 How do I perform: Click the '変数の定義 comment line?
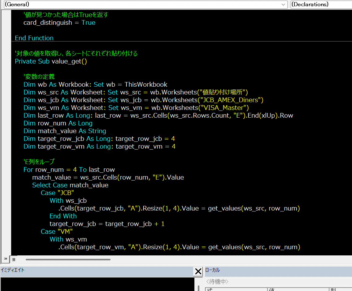click(x=39, y=77)
